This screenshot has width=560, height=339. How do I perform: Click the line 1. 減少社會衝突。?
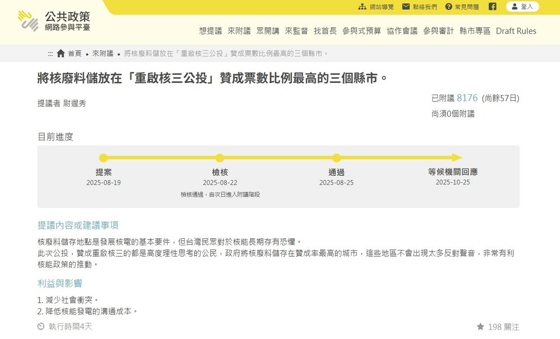coord(68,300)
